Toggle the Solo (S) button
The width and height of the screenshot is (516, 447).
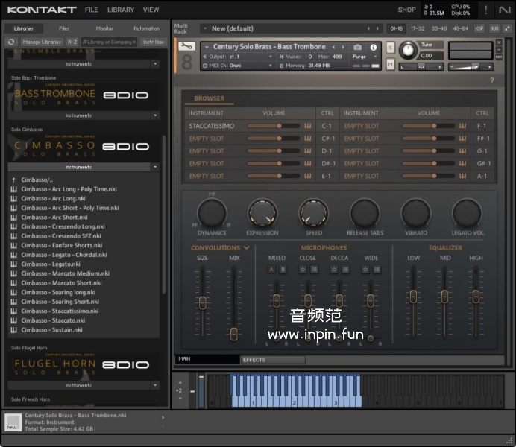click(x=390, y=48)
